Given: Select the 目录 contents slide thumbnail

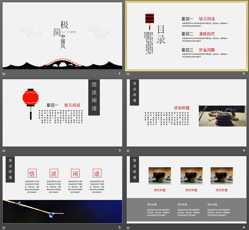Looking at the screenshot, I should (186, 36).
